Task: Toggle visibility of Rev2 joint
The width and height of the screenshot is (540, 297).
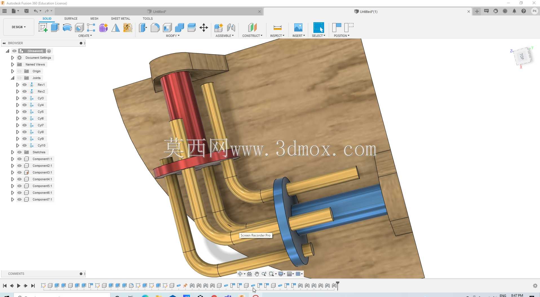Action: pyautogui.click(x=25, y=91)
